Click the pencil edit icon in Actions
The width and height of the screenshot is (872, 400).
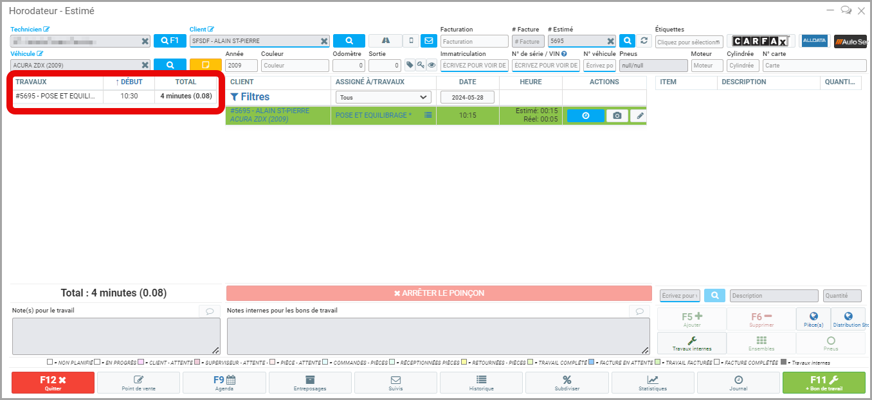click(x=639, y=116)
